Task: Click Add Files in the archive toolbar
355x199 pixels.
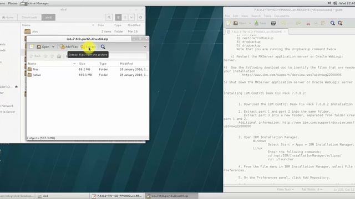Action: click(69, 46)
